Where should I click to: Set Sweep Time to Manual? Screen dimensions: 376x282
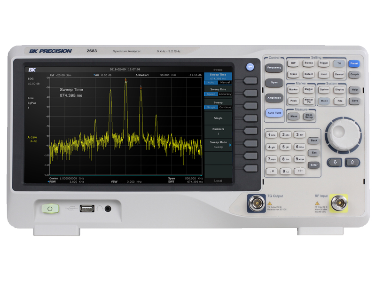[x=225, y=82]
